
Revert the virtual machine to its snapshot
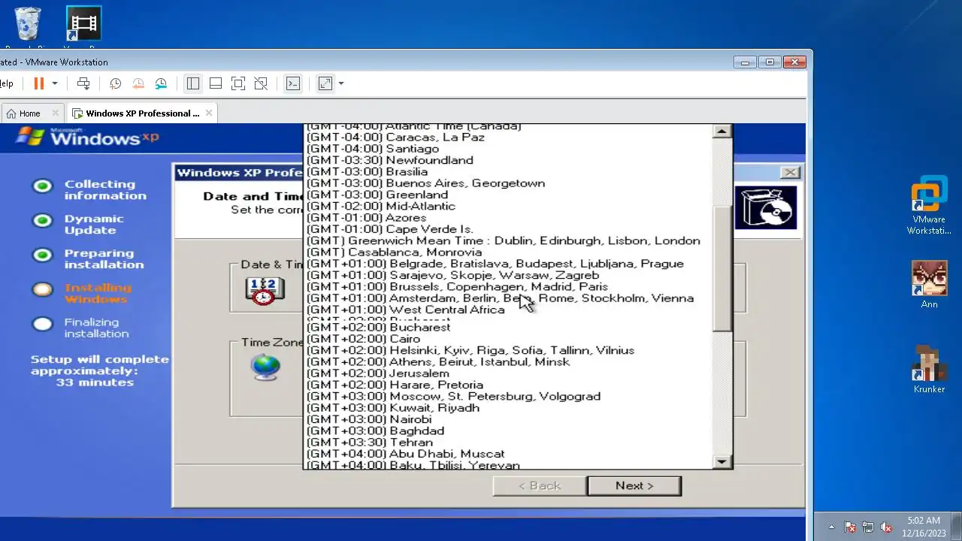pyautogui.click(x=138, y=83)
